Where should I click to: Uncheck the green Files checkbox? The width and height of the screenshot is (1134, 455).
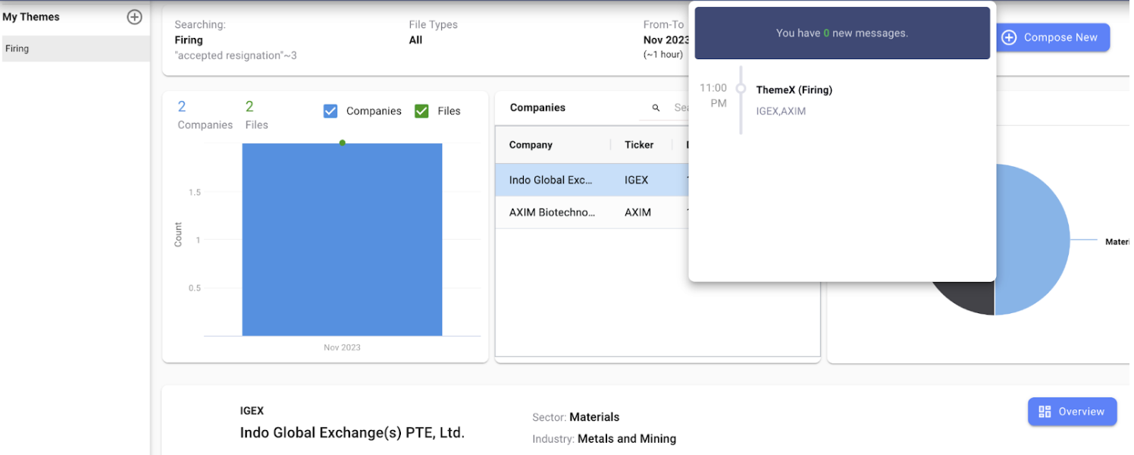(x=421, y=111)
